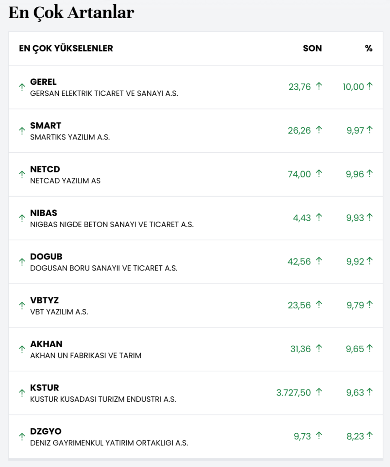Select the DZGYO last price 9,73
The image size is (390, 467).
pyautogui.click(x=303, y=436)
